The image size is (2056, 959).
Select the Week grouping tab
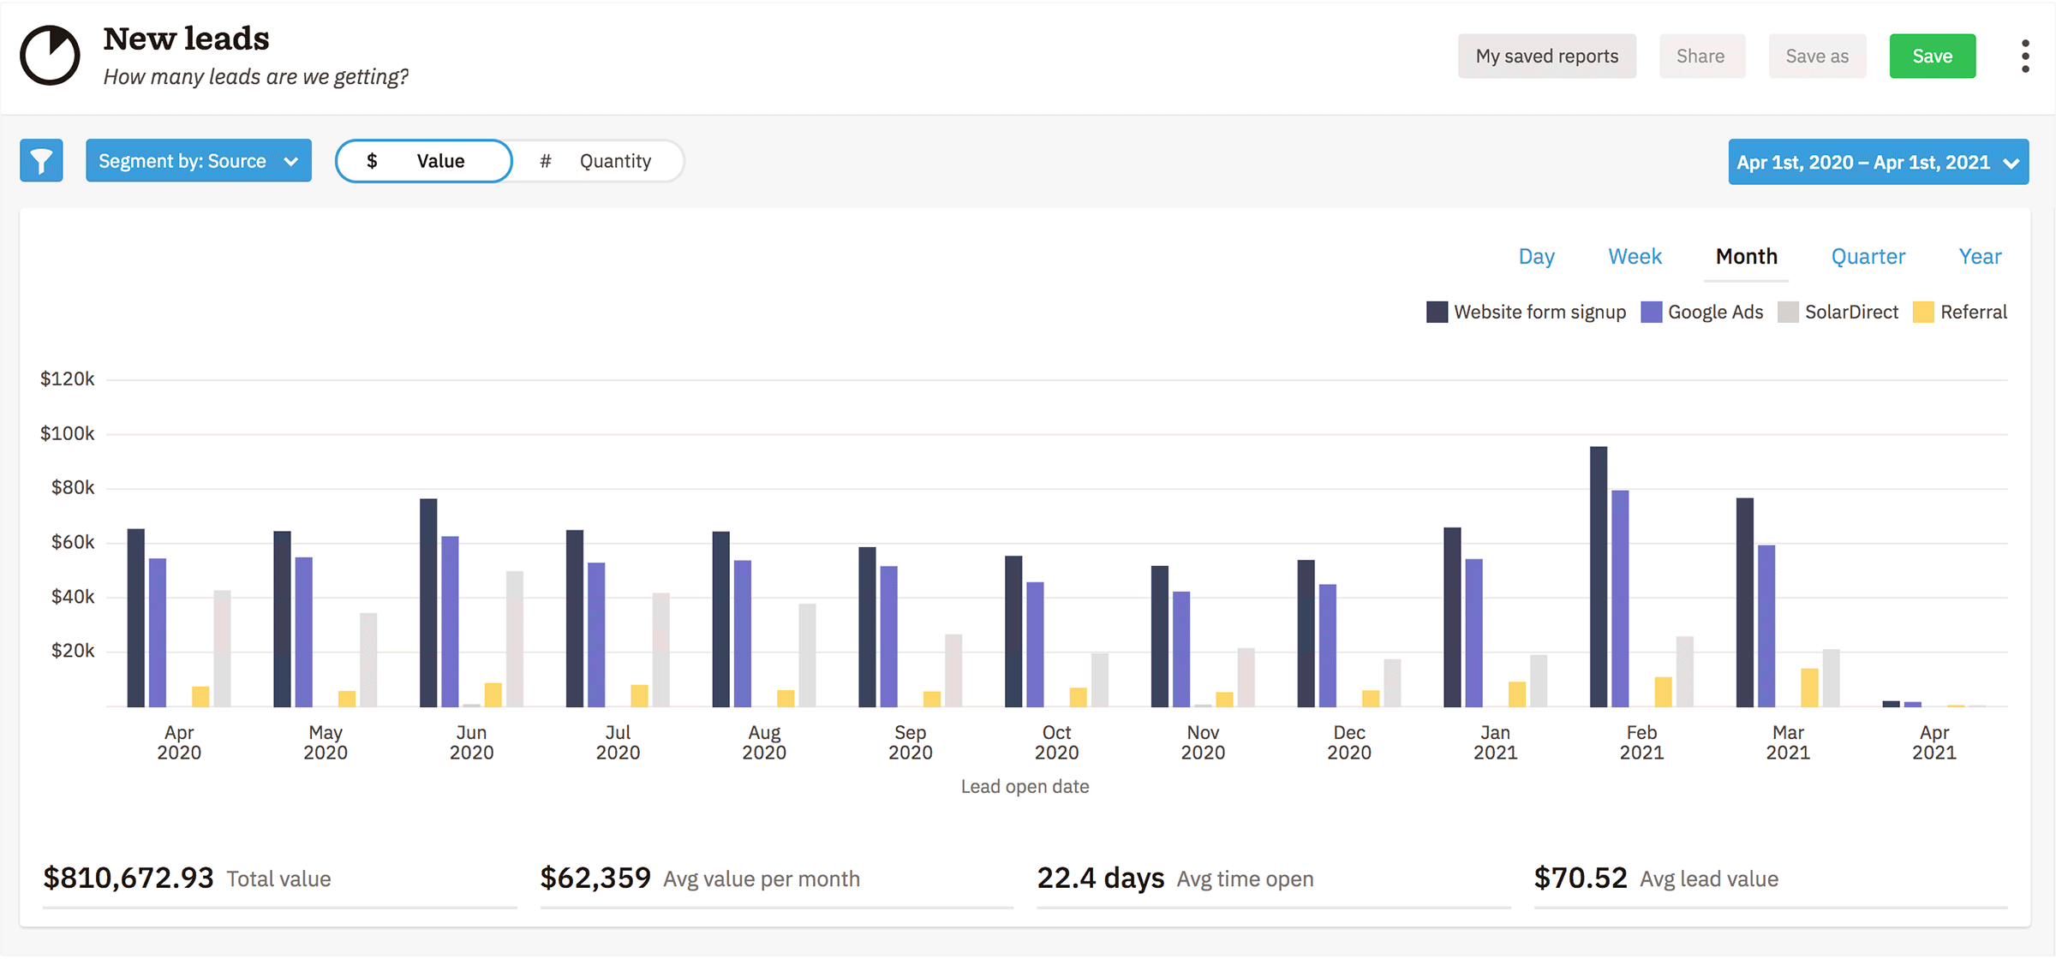click(x=1635, y=257)
